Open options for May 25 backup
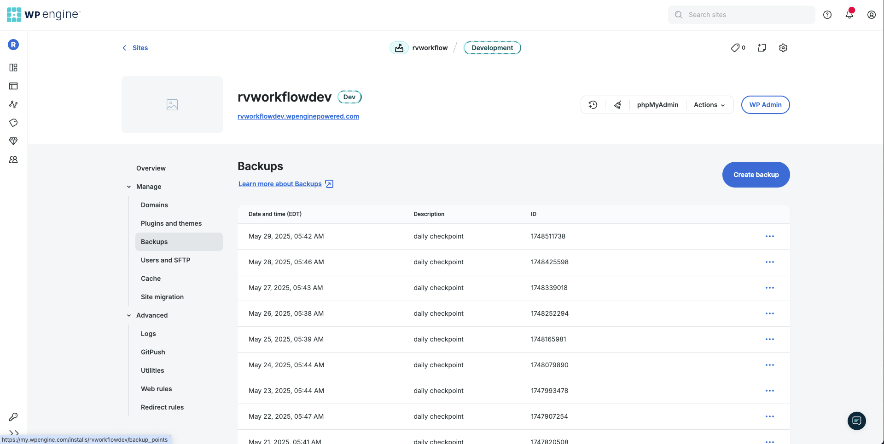 click(x=770, y=339)
